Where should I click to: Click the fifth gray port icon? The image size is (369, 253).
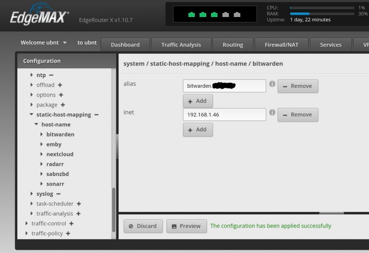(x=237, y=15)
